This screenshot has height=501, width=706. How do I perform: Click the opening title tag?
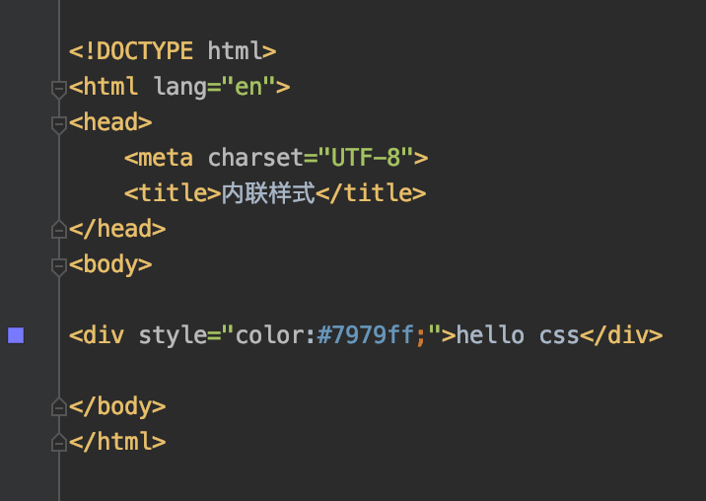[173, 193]
